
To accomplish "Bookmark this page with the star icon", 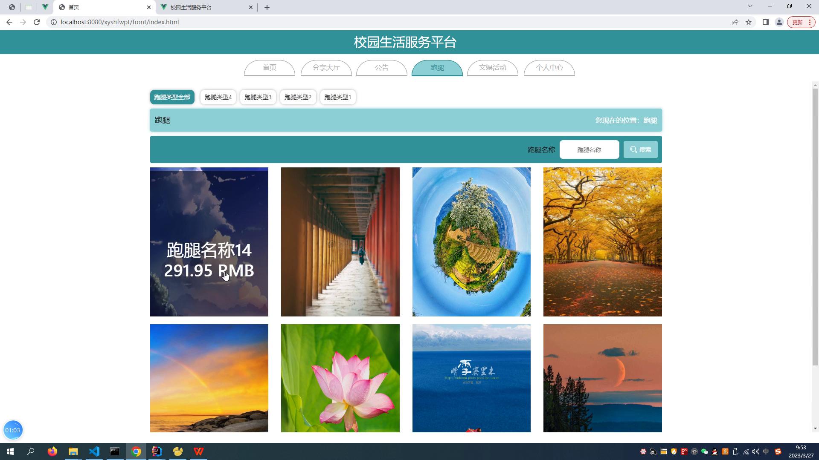I will 749,22.
